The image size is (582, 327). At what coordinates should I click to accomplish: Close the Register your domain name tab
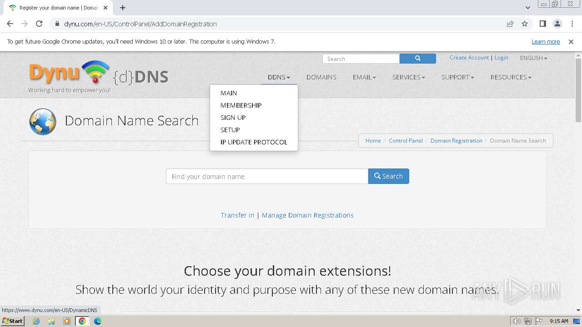[x=105, y=7]
